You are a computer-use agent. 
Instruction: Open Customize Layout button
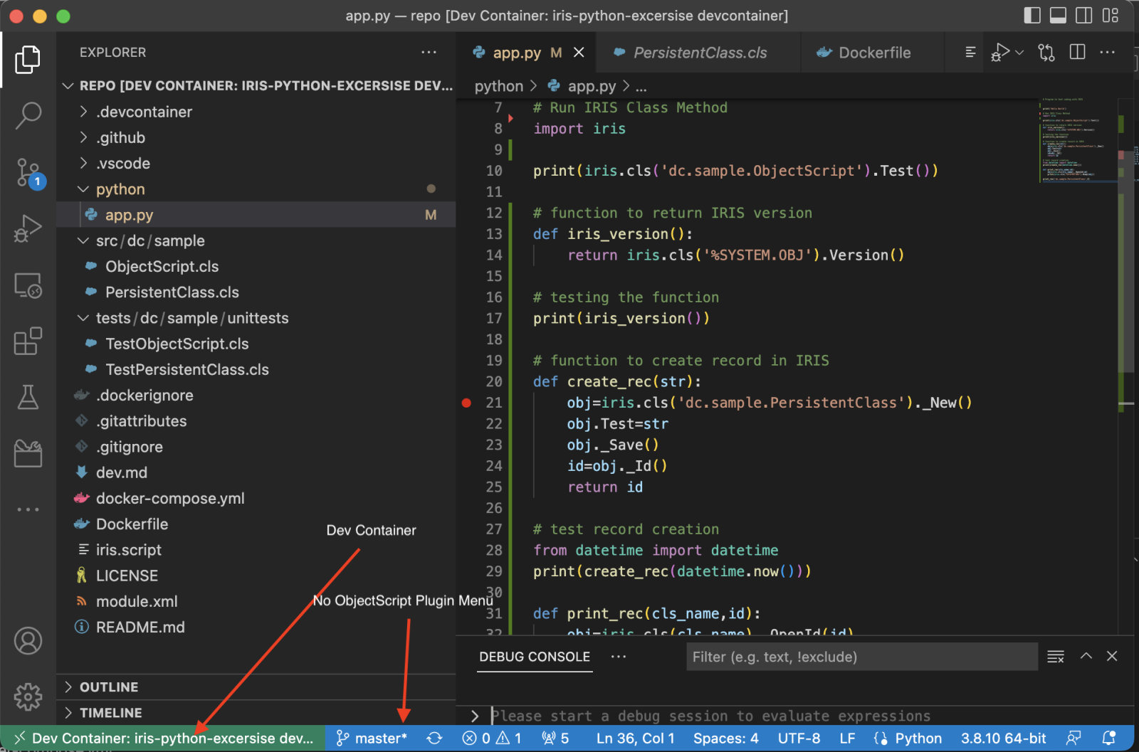[x=1111, y=16]
